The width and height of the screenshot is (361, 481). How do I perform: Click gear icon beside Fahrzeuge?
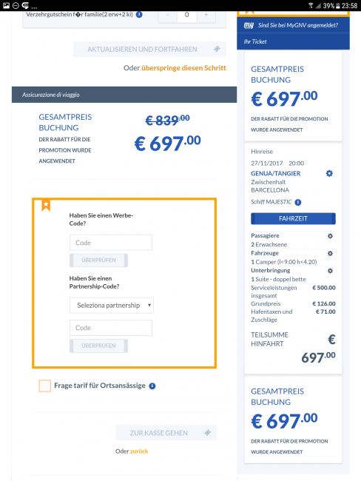[330, 253]
